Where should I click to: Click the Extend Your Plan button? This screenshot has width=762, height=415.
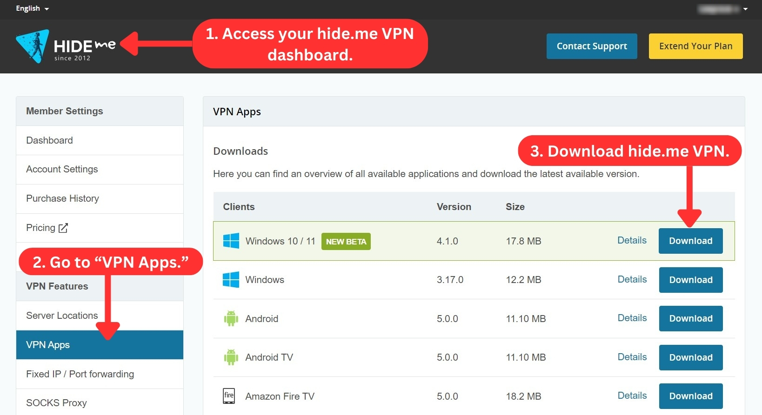coord(696,46)
